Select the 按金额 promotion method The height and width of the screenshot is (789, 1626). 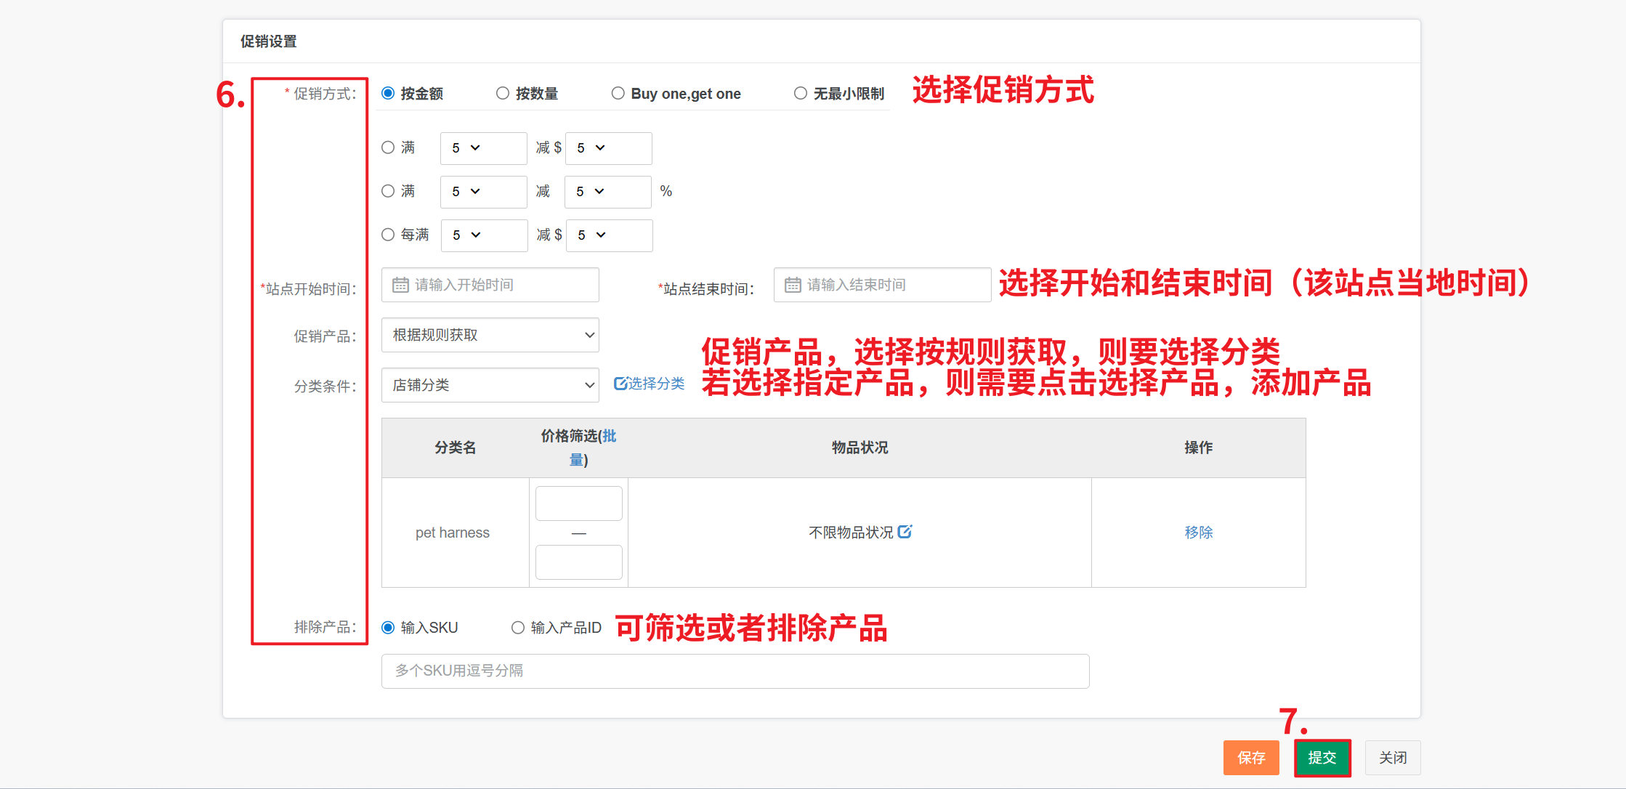point(389,93)
